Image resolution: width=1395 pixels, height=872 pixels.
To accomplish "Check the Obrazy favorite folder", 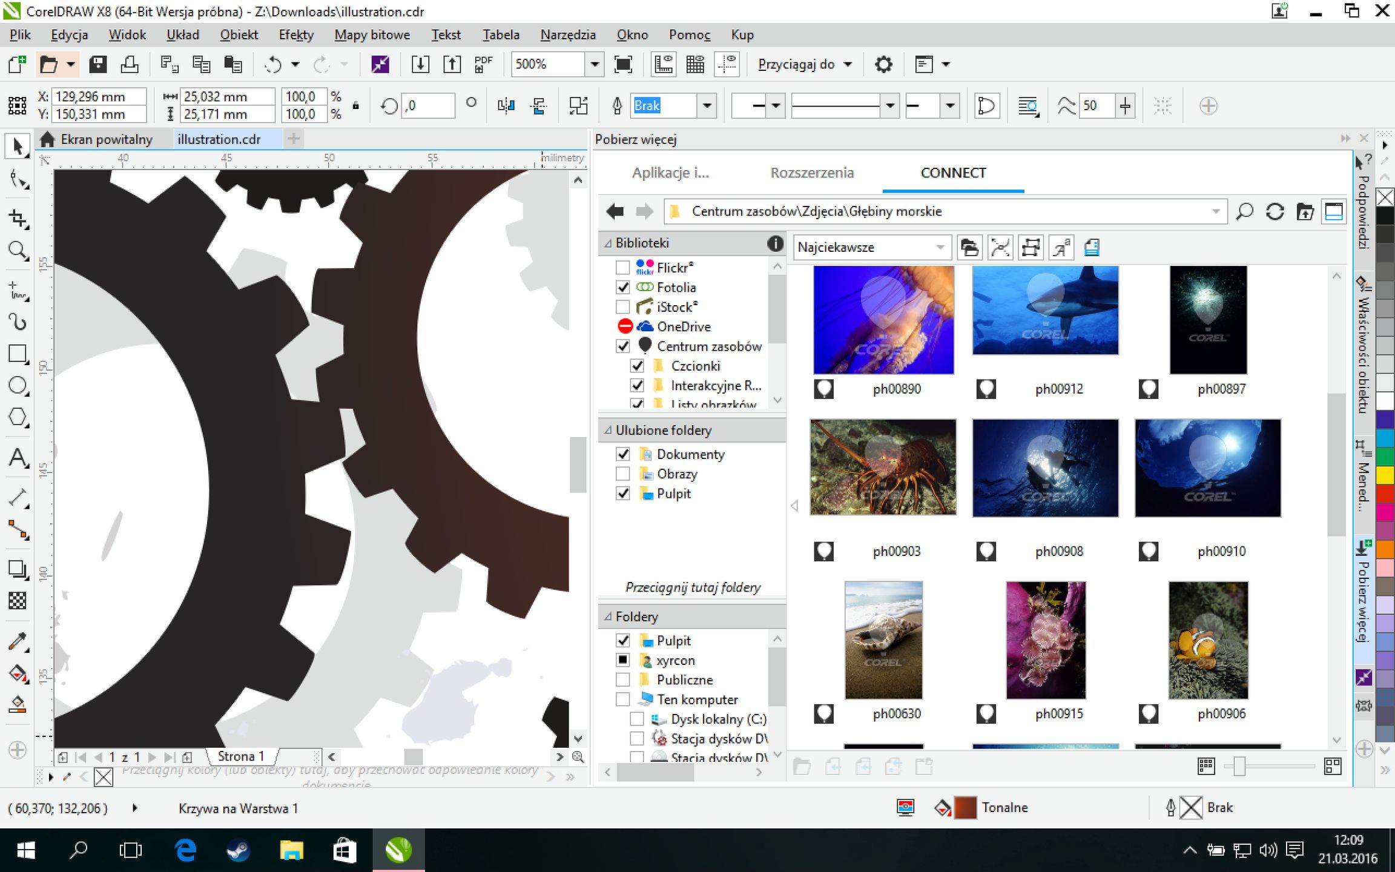I will pyautogui.click(x=622, y=474).
